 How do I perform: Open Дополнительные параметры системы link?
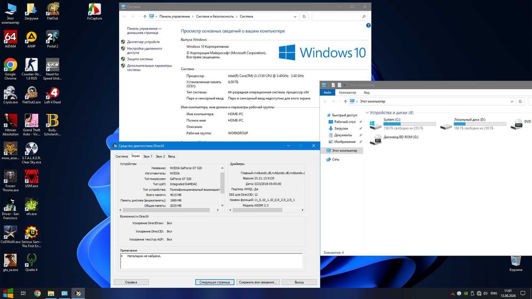149,68
